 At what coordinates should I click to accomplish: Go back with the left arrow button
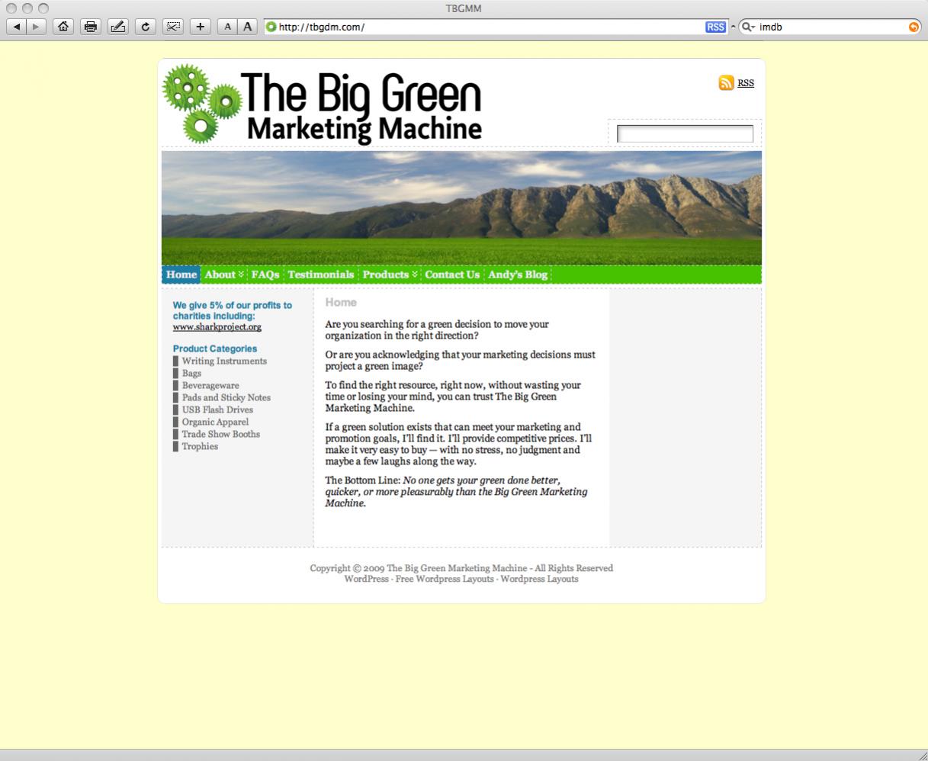click(17, 27)
